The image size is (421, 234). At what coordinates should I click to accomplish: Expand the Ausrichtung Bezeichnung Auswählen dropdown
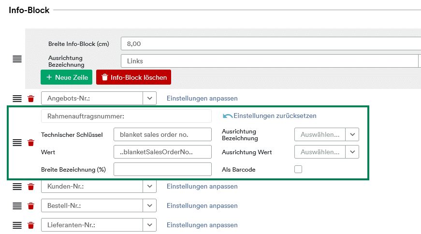352,134
